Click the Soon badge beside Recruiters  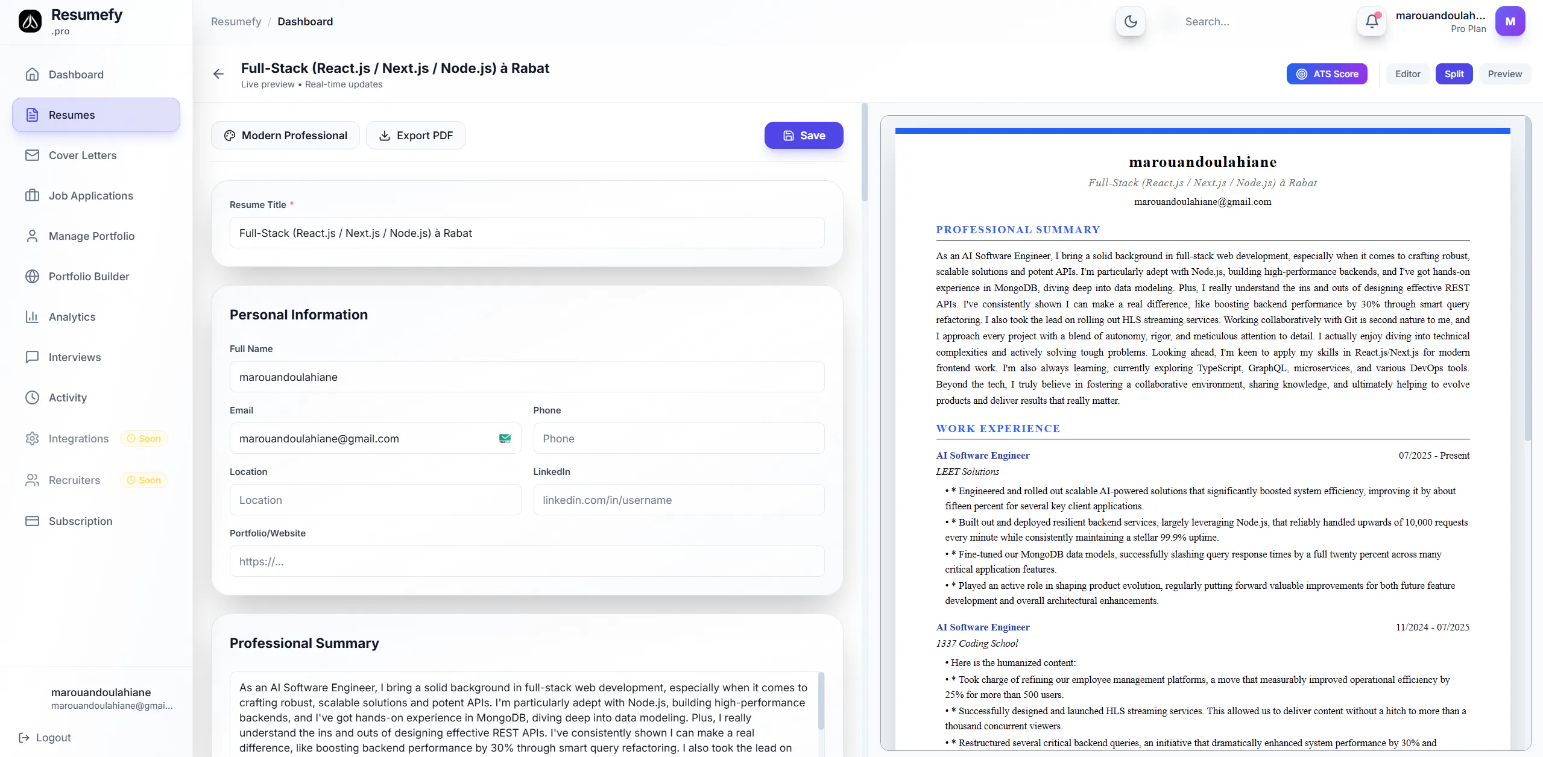[x=144, y=480]
